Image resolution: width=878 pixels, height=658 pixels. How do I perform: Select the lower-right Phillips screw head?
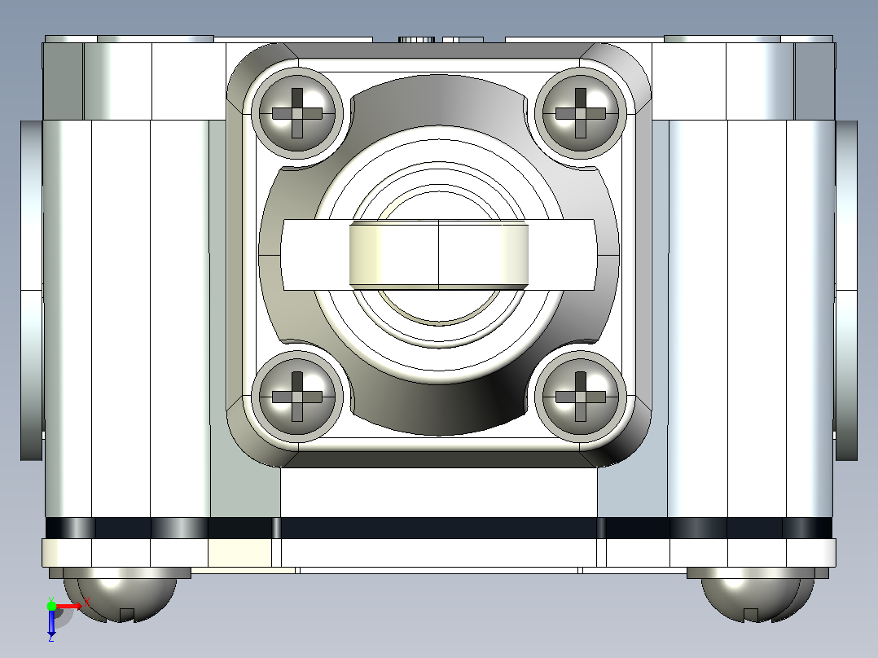pyautogui.click(x=581, y=397)
